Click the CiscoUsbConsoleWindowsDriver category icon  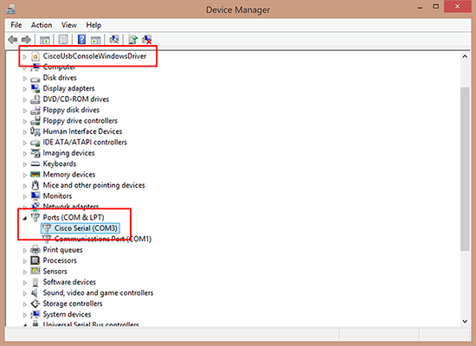click(x=35, y=56)
